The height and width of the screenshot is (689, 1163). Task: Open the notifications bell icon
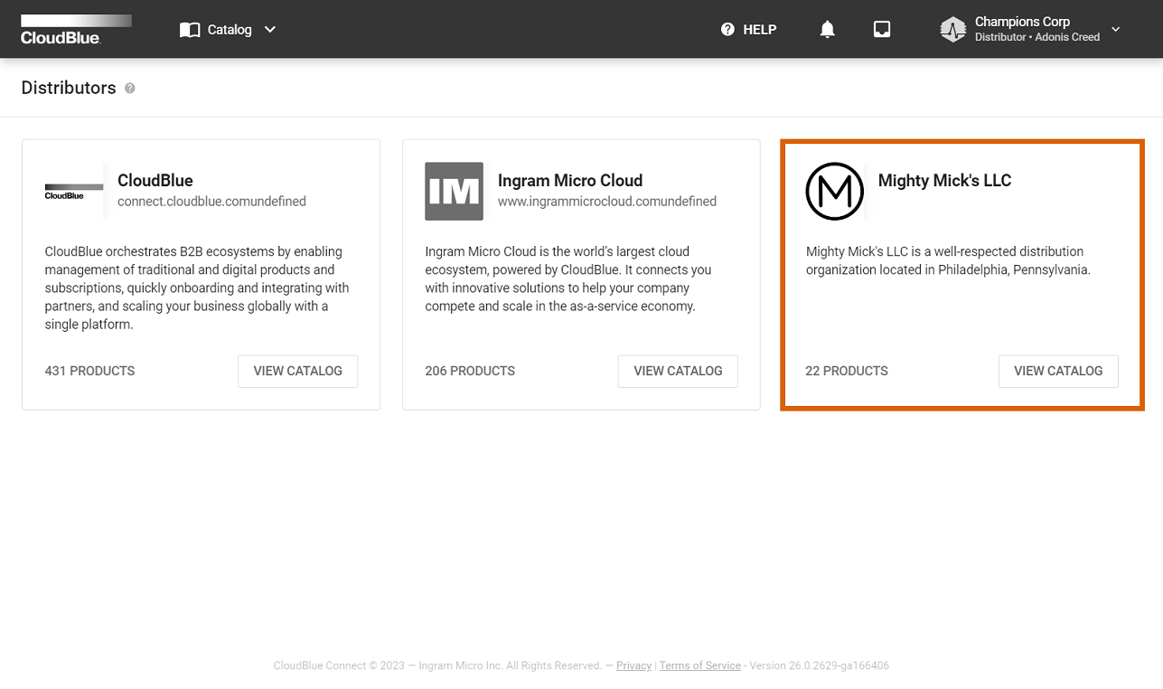(x=827, y=29)
